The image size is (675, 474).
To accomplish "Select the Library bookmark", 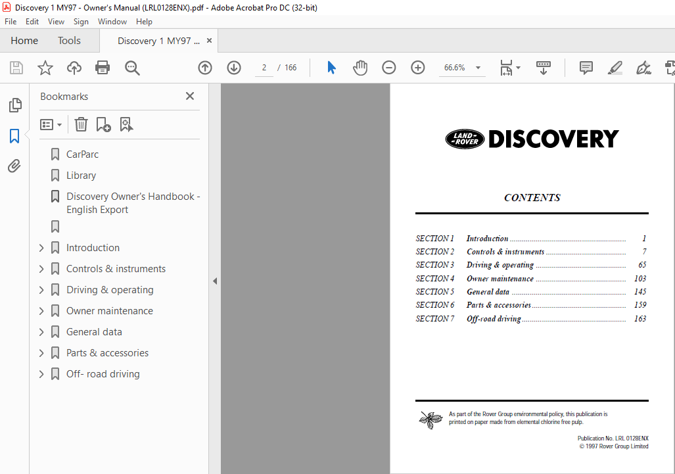I will pyautogui.click(x=81, y=176).
